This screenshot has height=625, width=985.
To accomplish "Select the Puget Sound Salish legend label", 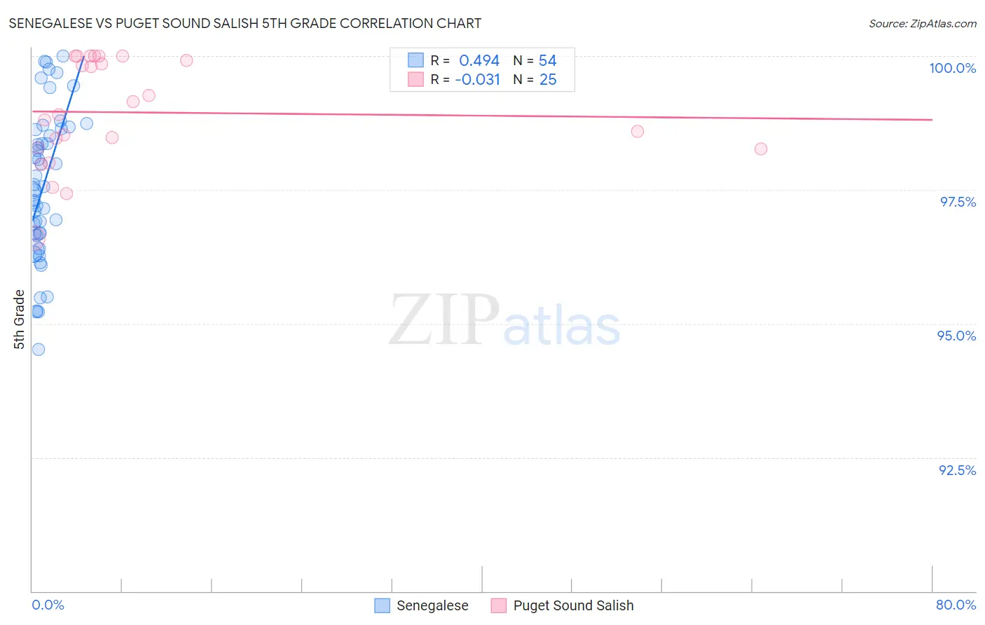I will tap(573, 605).
